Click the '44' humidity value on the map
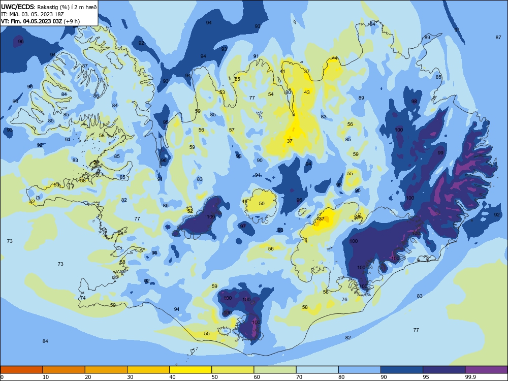The image size is (508, 381). [x=335, y=58]
